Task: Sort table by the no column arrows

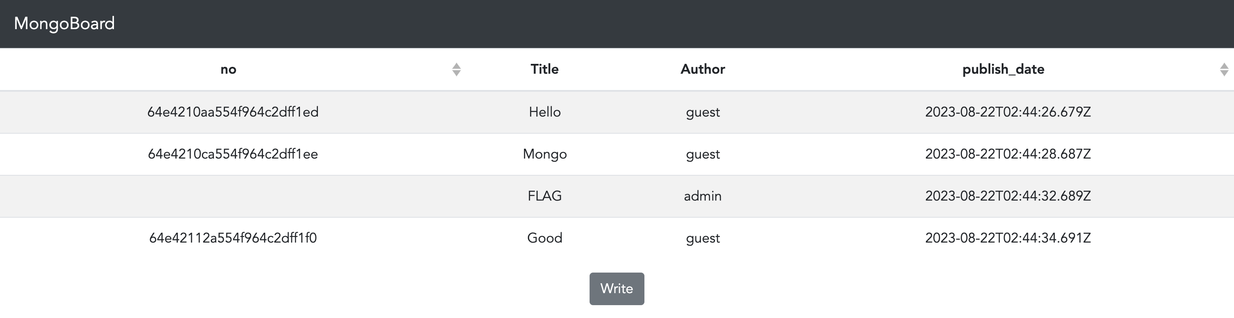Action: [x=456, y=69]
